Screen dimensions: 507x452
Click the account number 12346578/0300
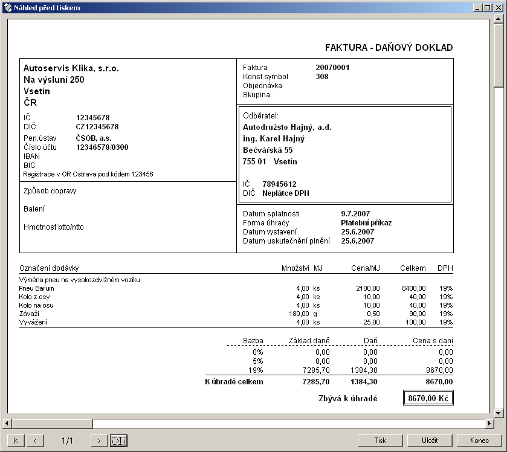(x=102, y=147)
